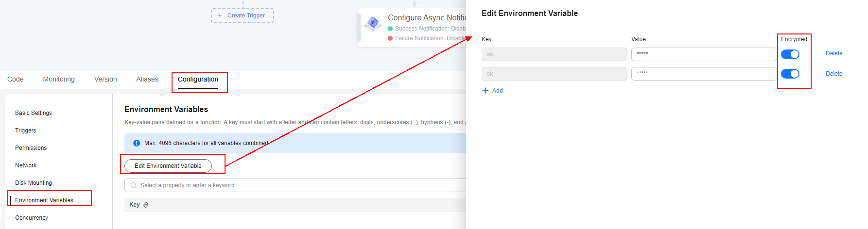Toggle encryption for the sk variable
Image resolution: width=868 pixels, height=229 pixels.
coord(790,74)
